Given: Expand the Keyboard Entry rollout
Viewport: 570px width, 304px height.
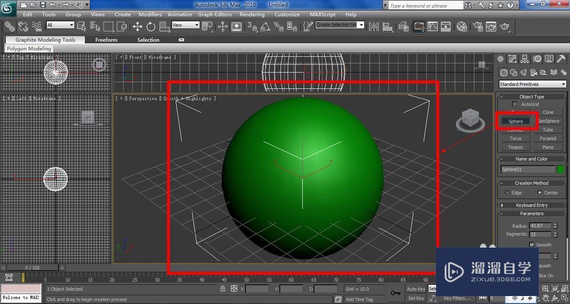Looking at the screenshot, I should pos(532,205).
